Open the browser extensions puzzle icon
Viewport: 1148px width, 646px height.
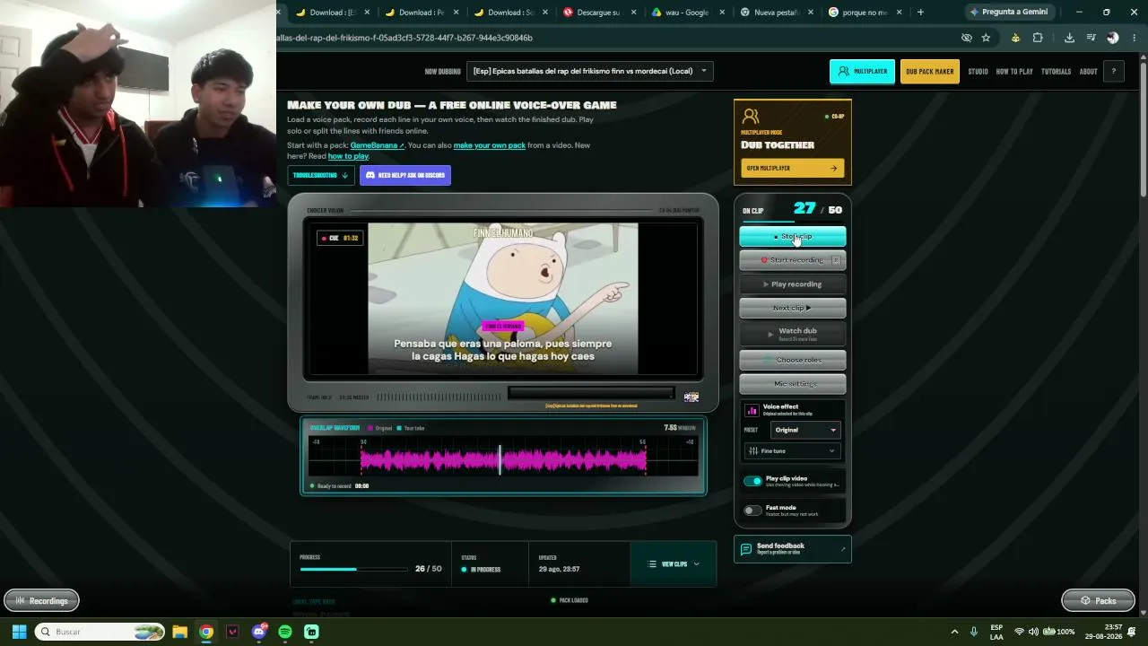click(x=1038, y=38)
